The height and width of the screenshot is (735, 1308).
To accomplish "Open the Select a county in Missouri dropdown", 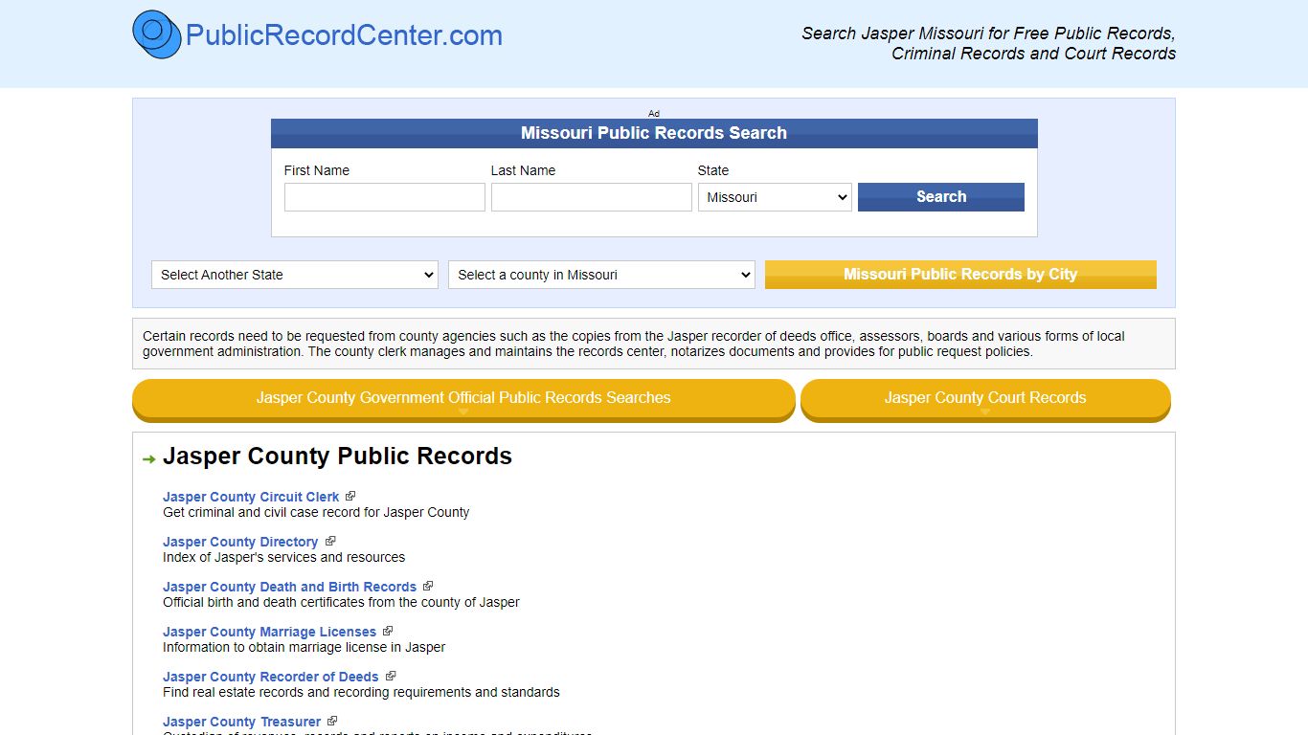I will [601, 275].
